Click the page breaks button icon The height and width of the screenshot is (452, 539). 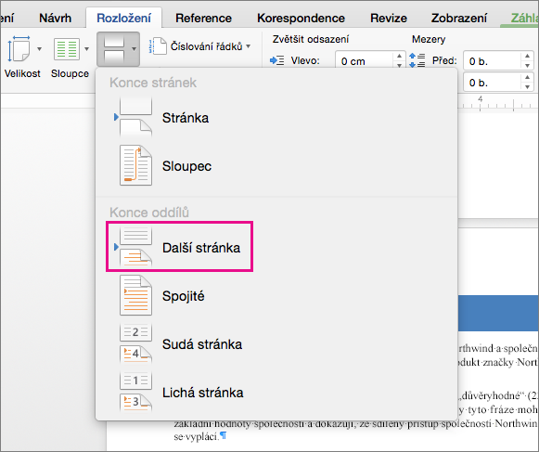(x=114, y=49)
